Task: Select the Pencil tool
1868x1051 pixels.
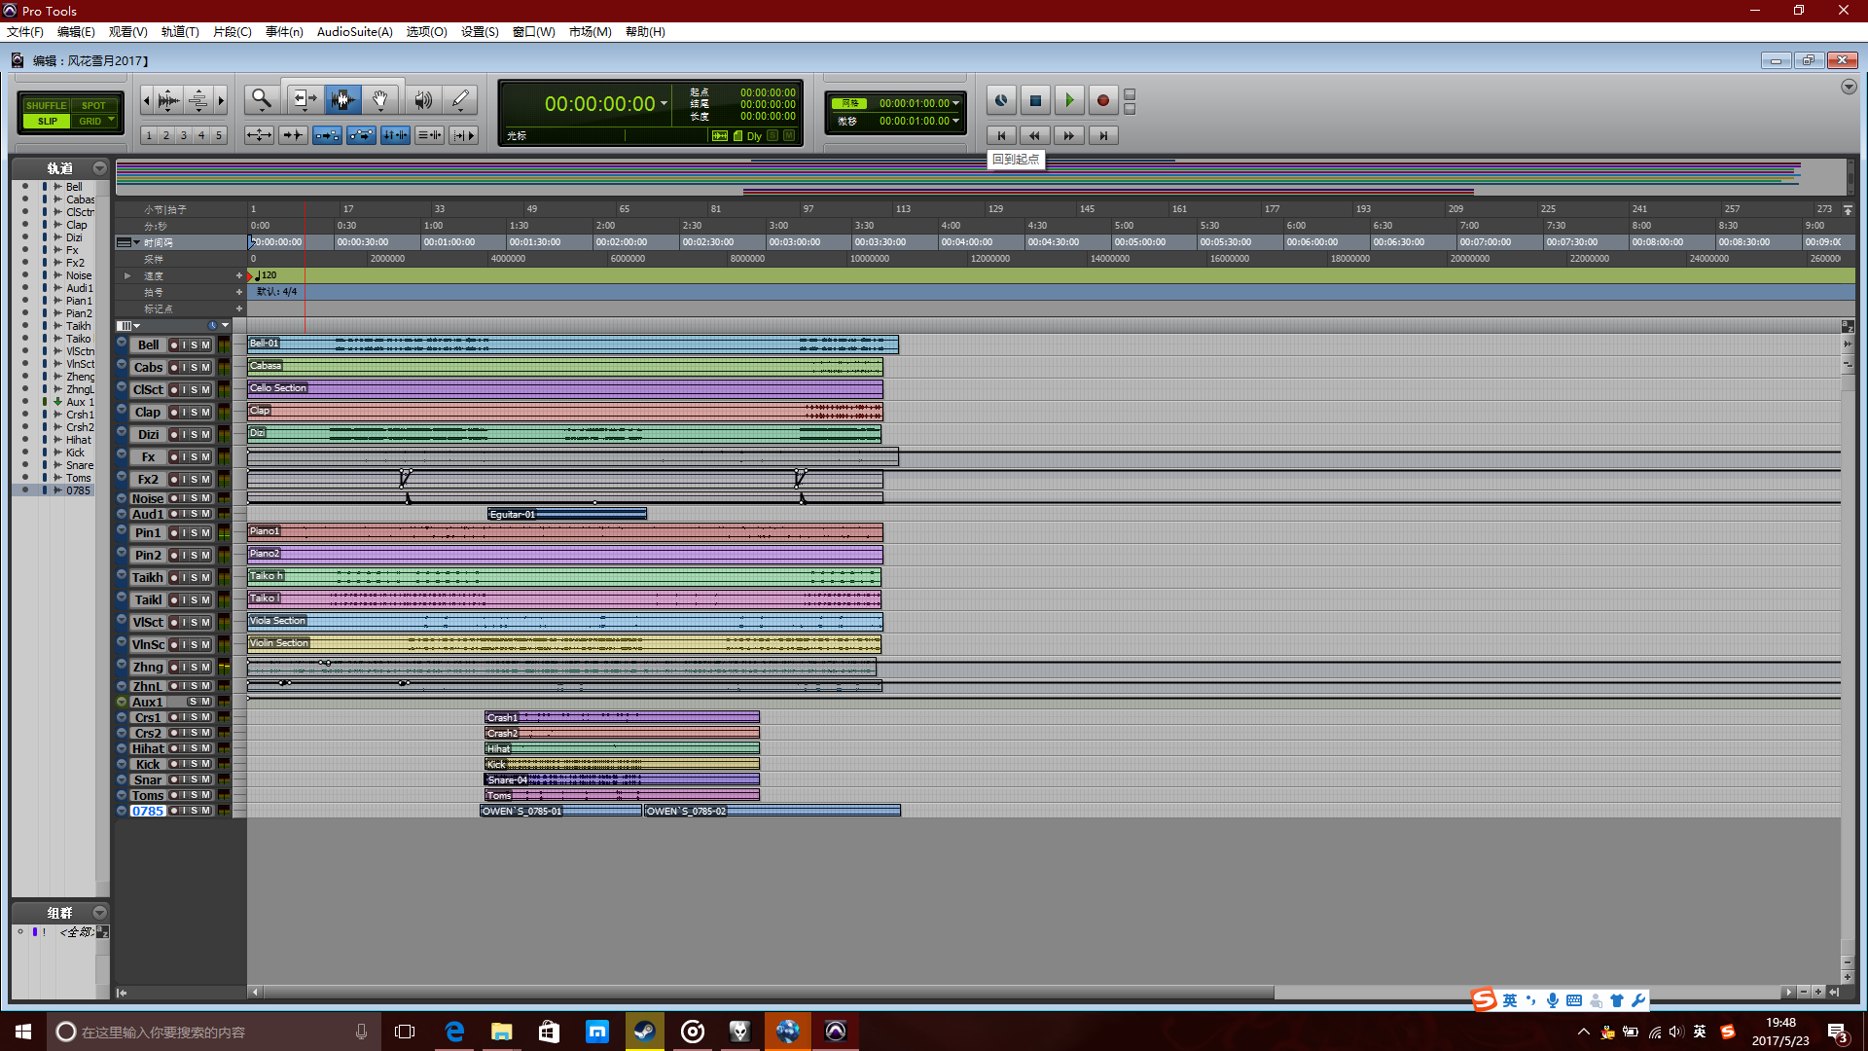Action: click(x=460, y=99)
